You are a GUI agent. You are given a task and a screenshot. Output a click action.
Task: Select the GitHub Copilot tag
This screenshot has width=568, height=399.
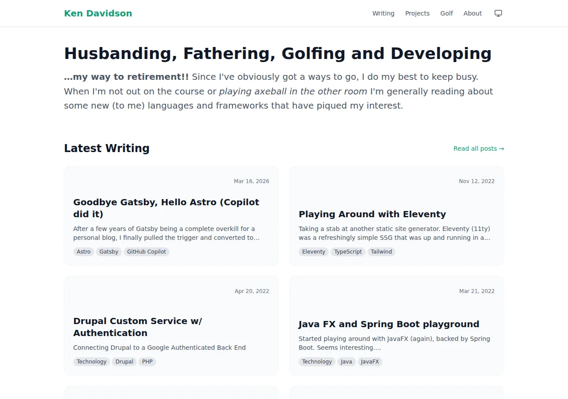point(146,251)
